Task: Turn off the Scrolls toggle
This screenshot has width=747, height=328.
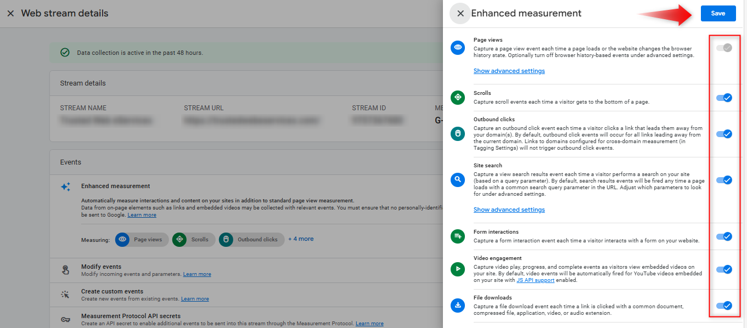Action: pos(724,98)
